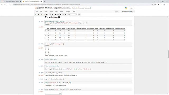The height and width of the screenshot is (95, 169).
Task: Open the cell type Code dropdown
Action: [72, 15]
